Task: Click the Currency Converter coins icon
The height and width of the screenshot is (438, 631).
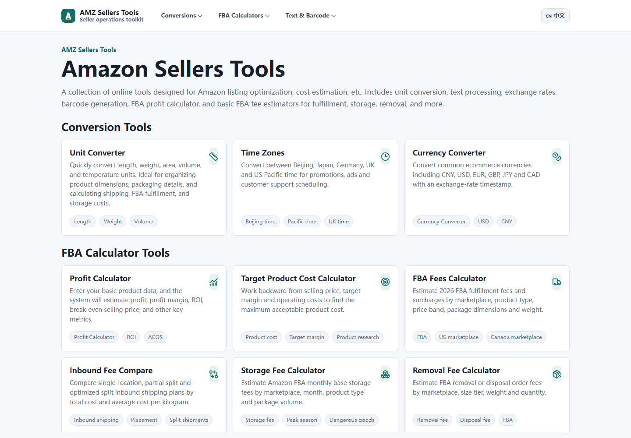Action: coord(557,156)
